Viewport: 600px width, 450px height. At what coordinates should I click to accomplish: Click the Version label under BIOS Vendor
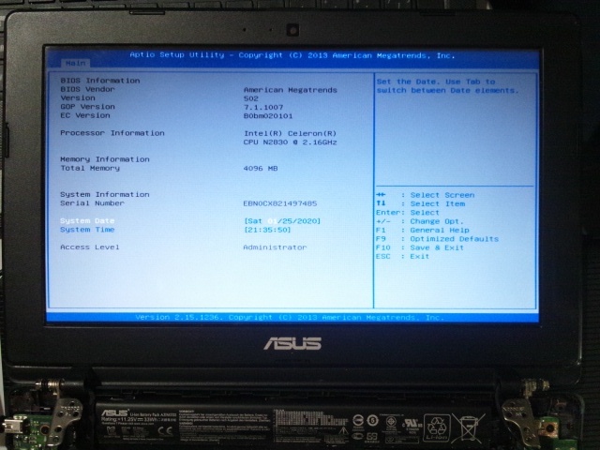[x=78, y=97]
